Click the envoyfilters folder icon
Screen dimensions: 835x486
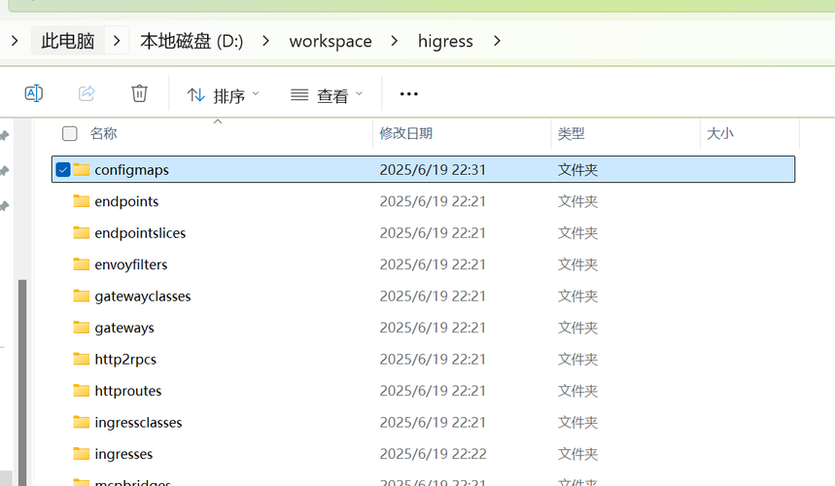point(82,264)
